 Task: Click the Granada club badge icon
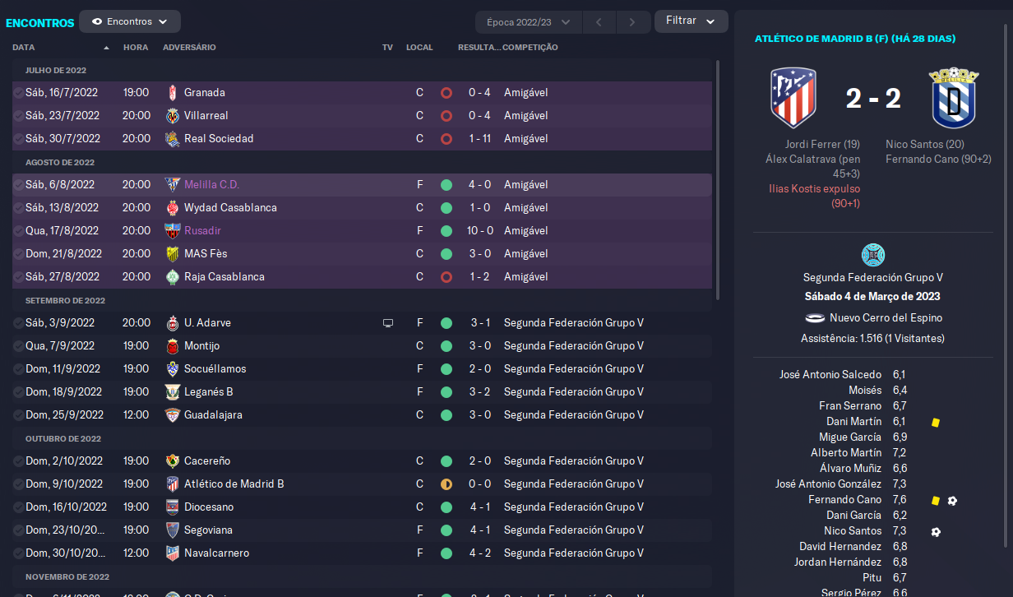[x=172, y=92]
